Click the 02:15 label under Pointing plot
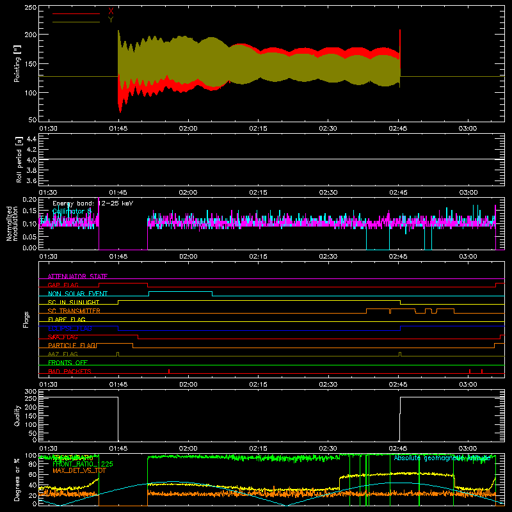The height and width of the screenshot is (512, 512). [258, 129]
